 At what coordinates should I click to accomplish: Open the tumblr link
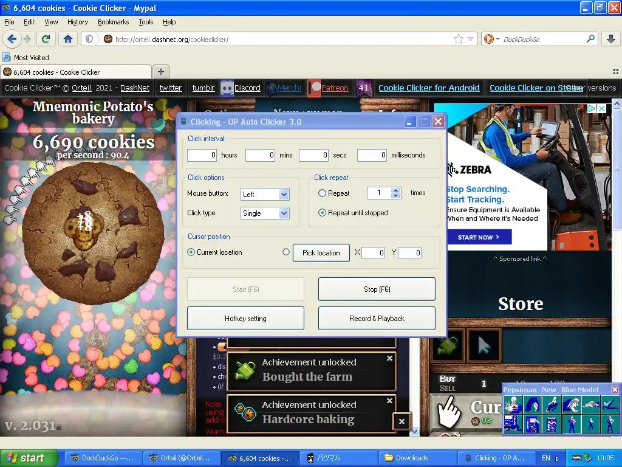coord(203,88)
